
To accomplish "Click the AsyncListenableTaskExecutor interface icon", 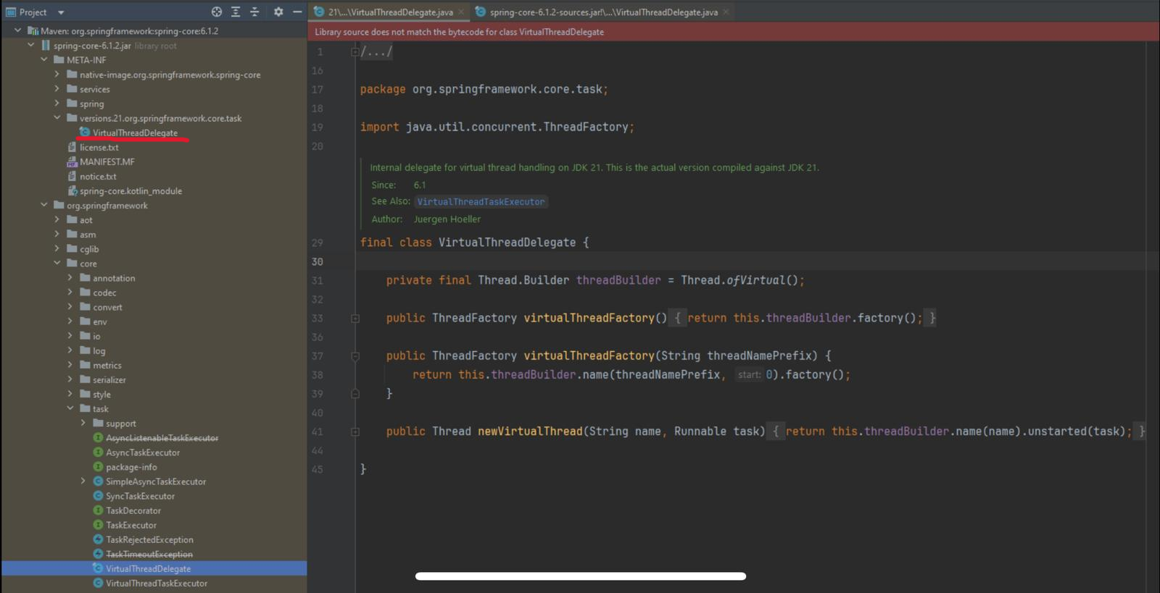I will (x=98, y=437).
